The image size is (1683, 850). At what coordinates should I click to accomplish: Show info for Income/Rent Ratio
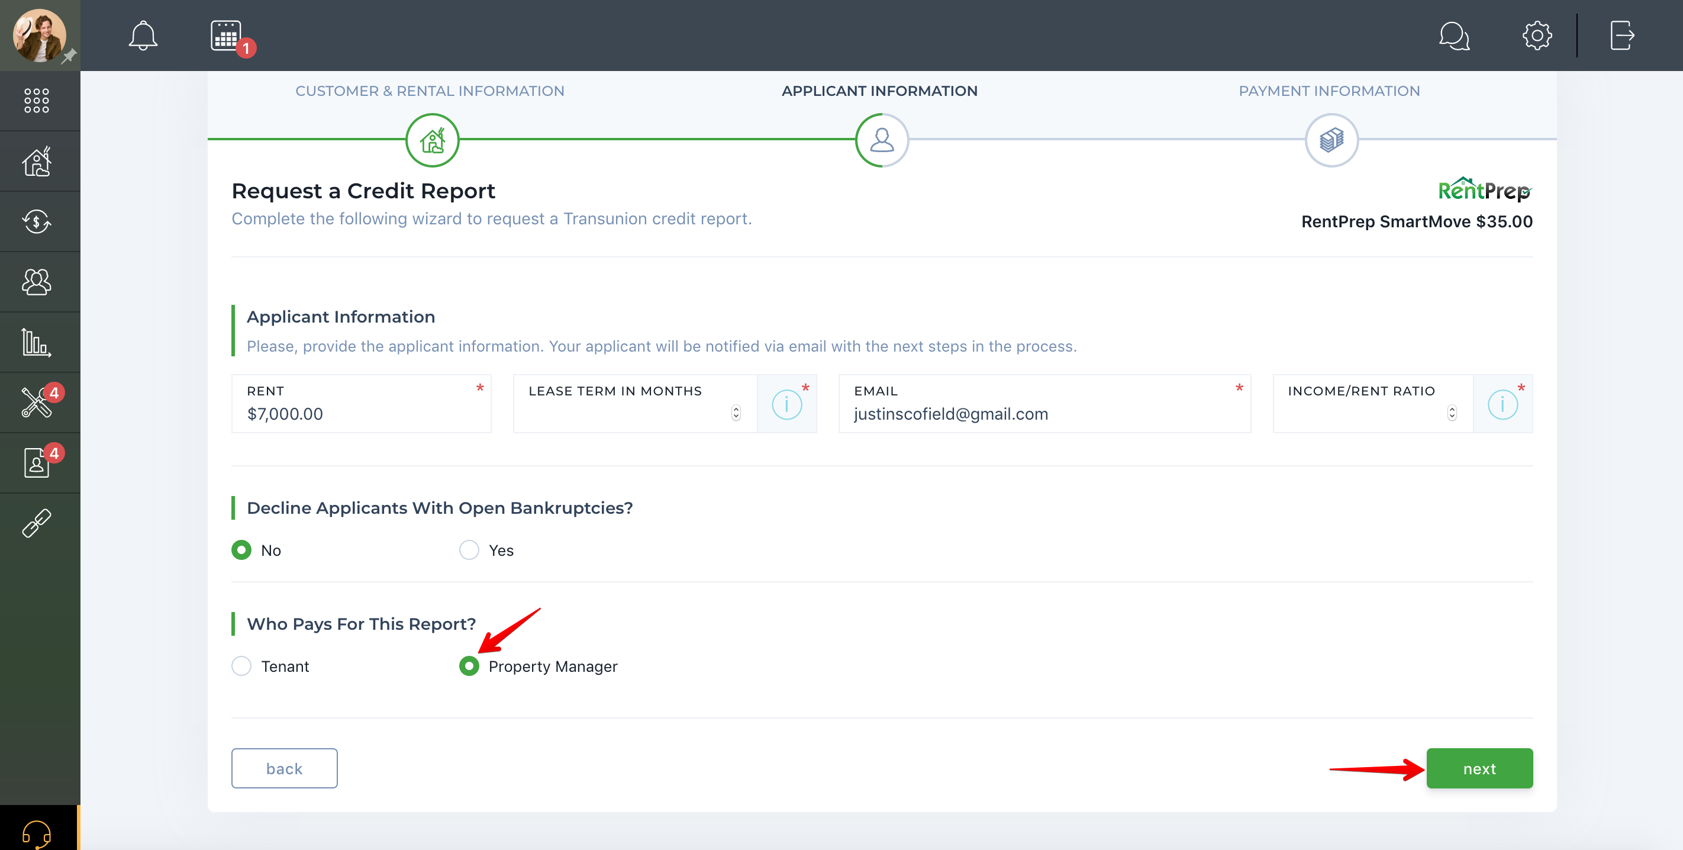coord(1502,404)
